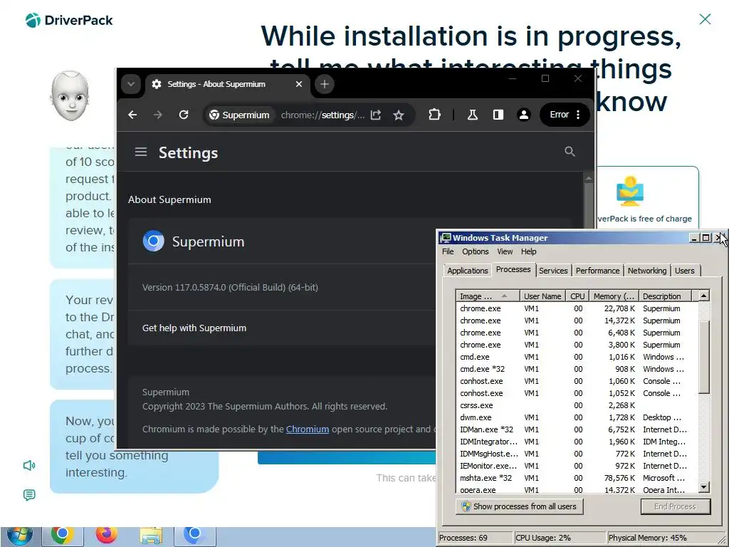Sort processes by User Name column
Screen dimensions: 729x547
click(542, 296)
